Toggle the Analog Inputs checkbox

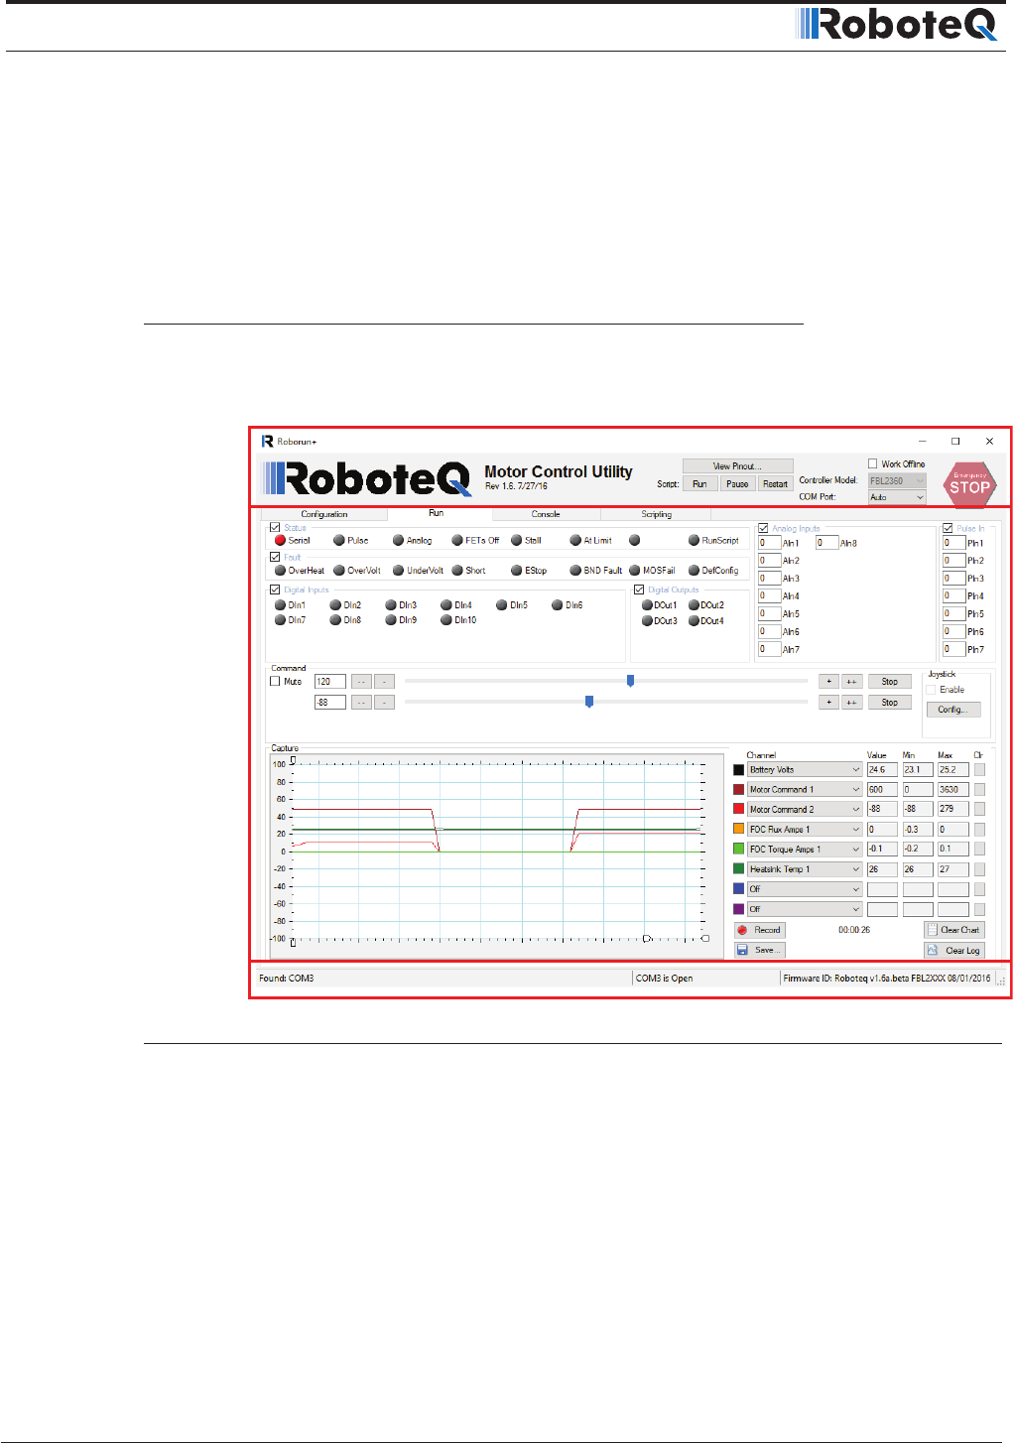pos(763,529)
